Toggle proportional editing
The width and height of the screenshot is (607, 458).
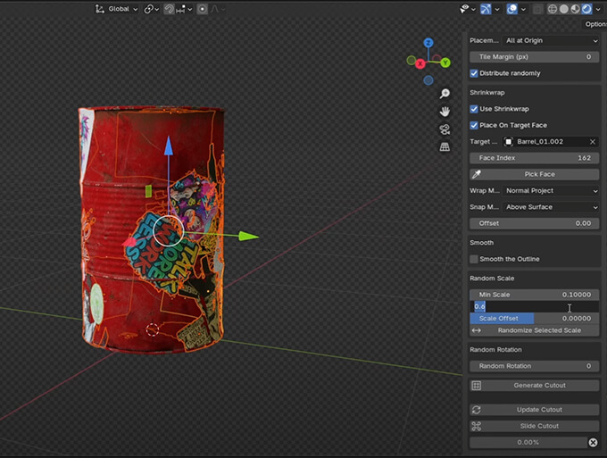click(202, 9)
